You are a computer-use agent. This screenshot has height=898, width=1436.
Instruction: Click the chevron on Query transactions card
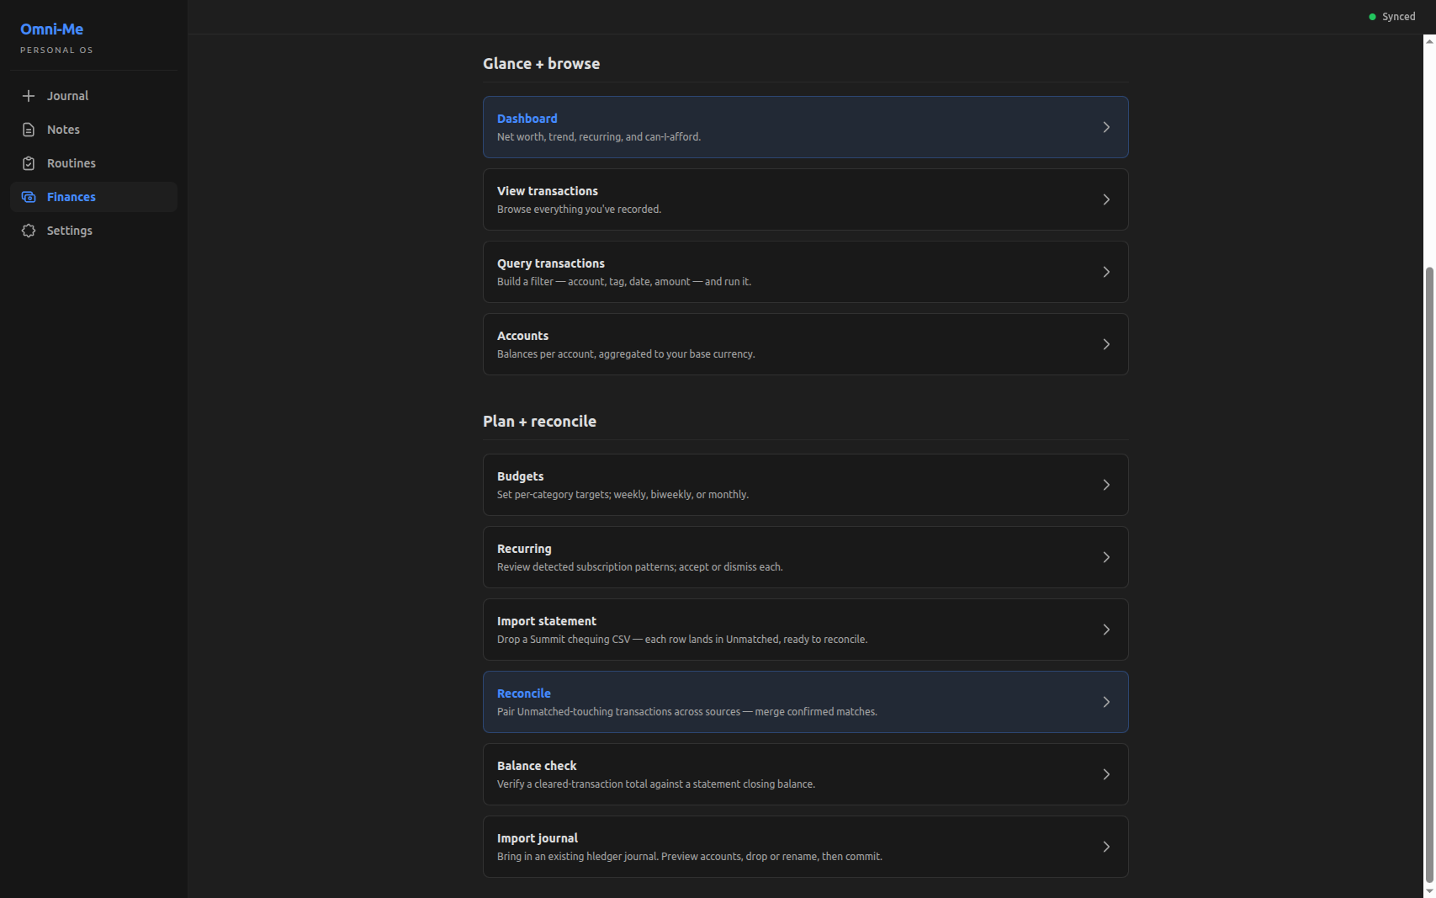pos(1106,272)
